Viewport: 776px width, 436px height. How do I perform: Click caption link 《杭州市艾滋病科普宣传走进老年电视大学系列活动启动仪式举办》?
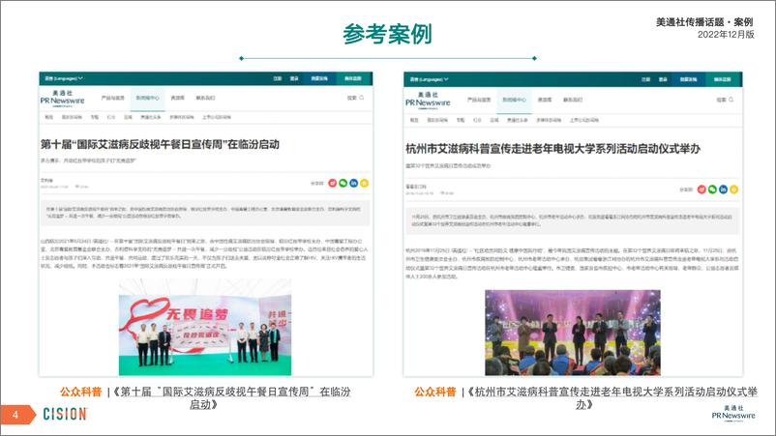click(612, 398)
